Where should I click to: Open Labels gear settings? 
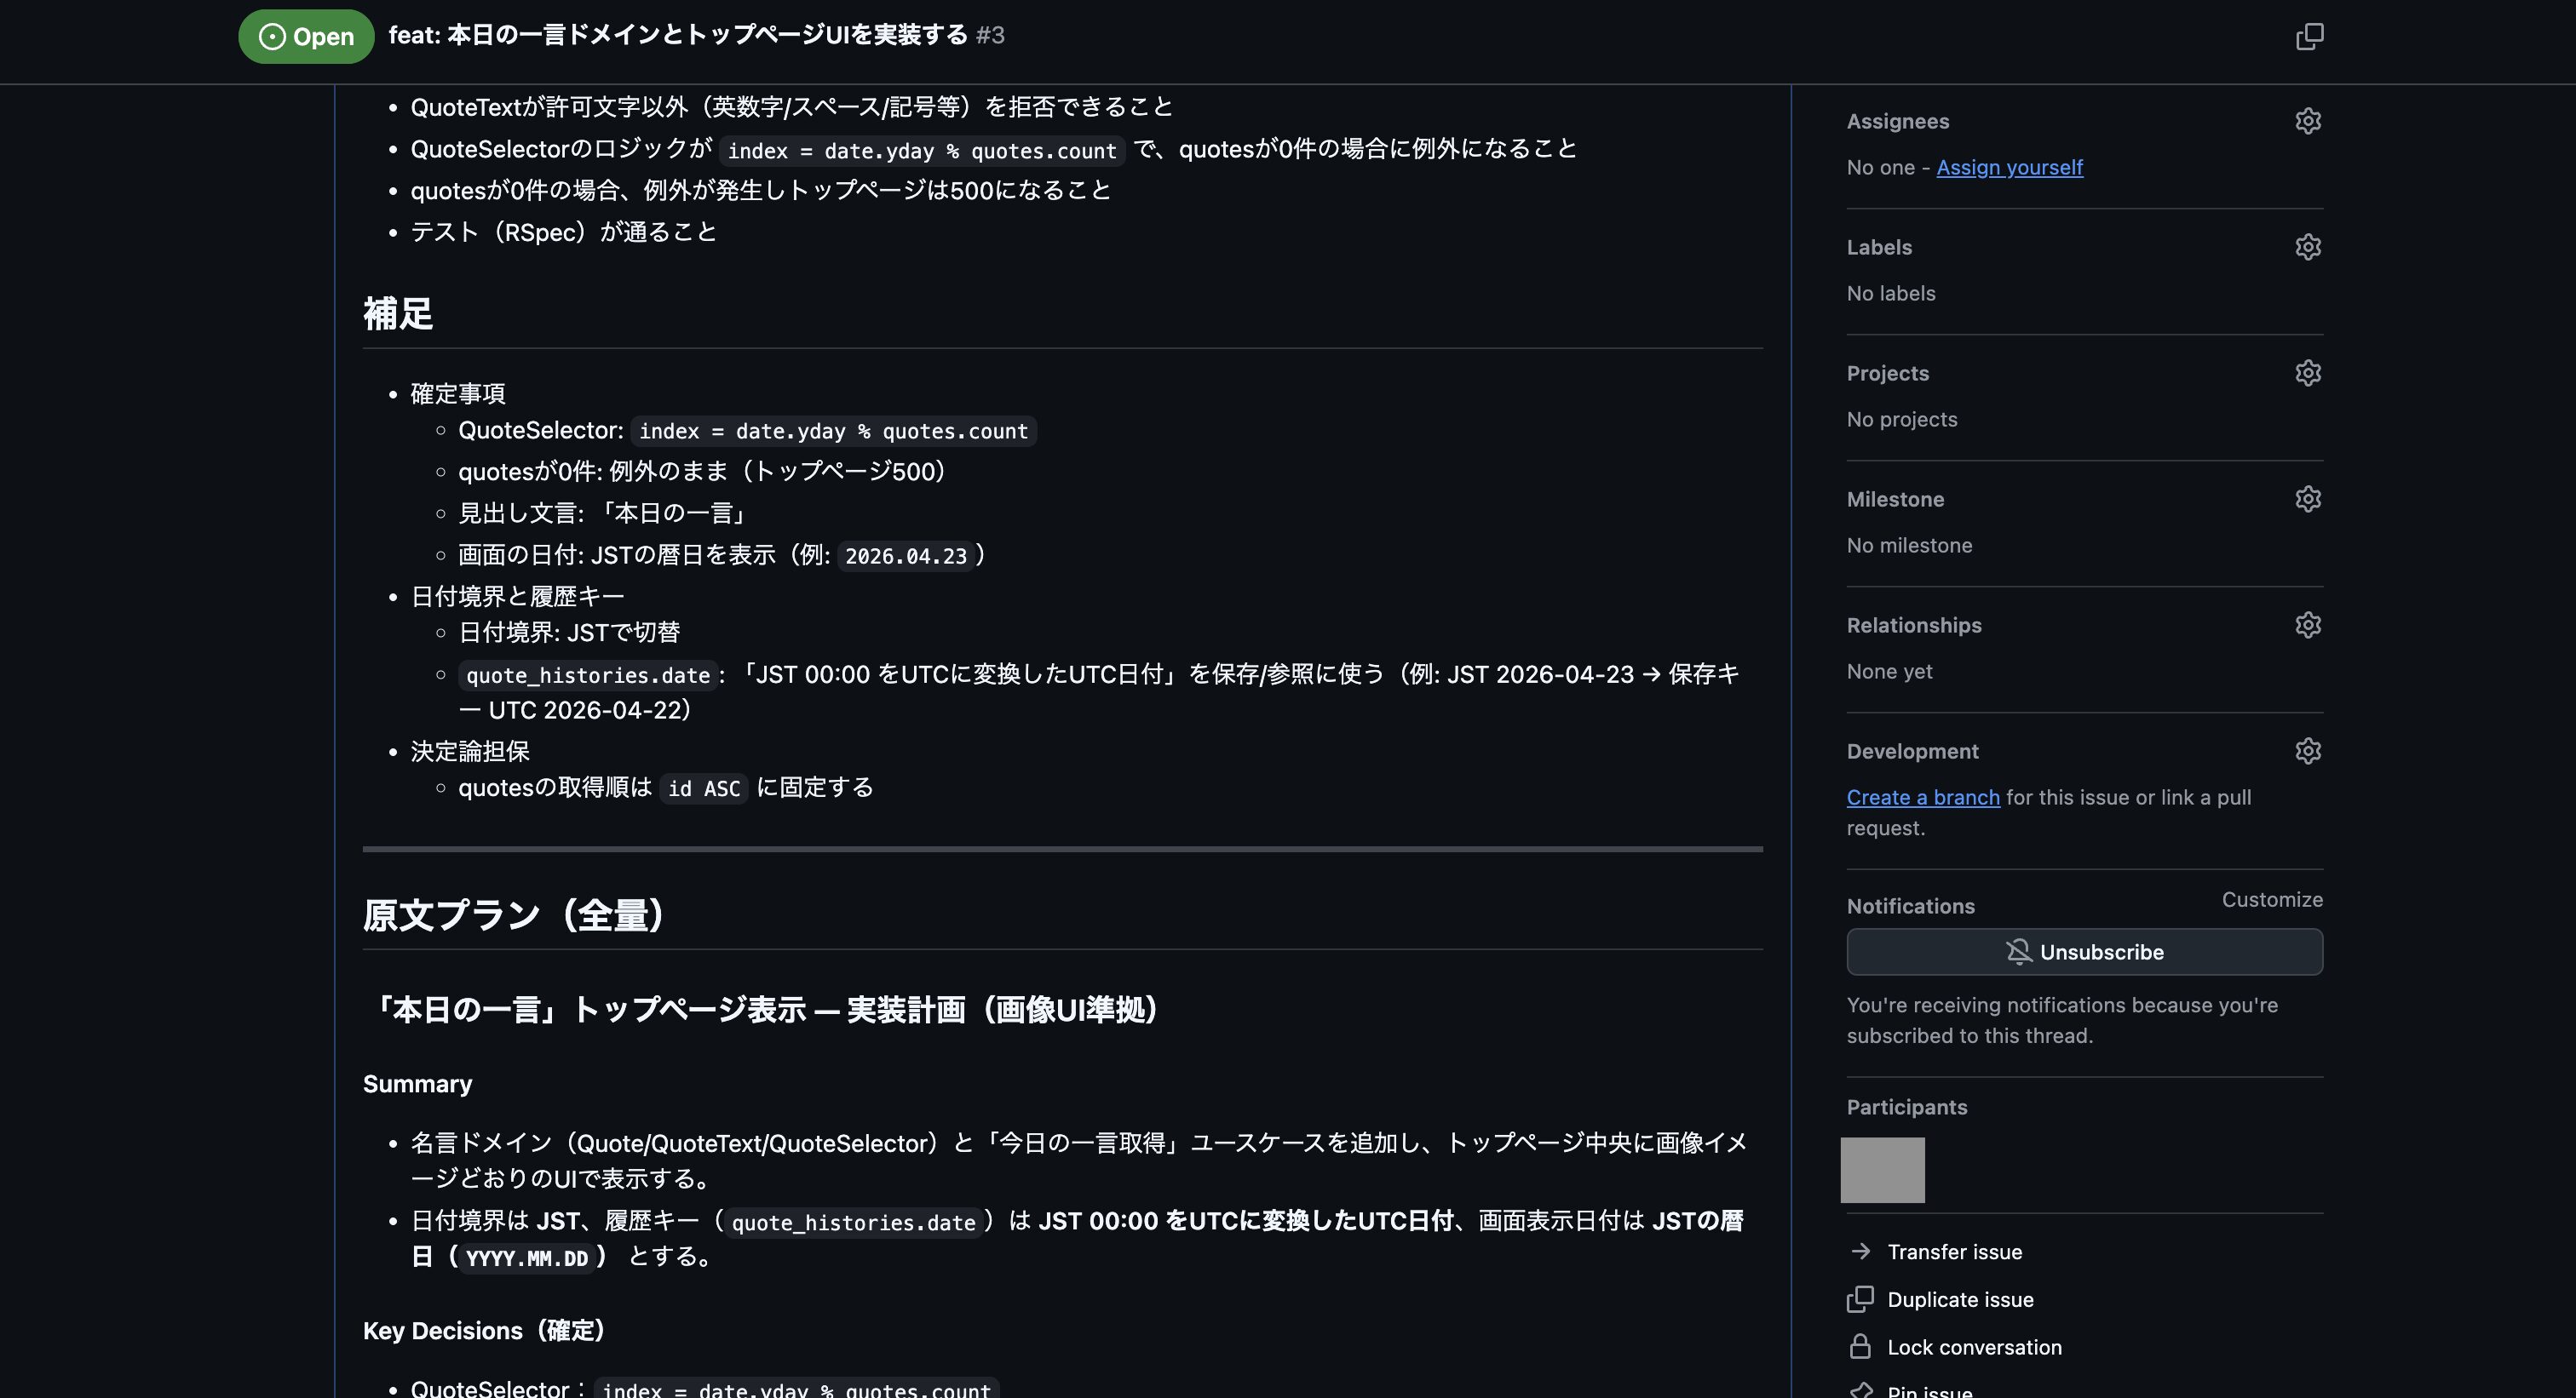(2307, 247)
